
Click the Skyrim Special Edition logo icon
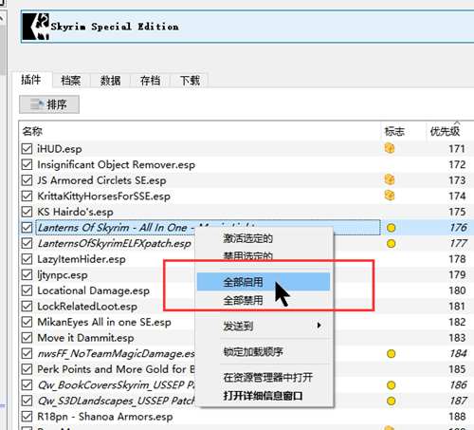point(36,27)
